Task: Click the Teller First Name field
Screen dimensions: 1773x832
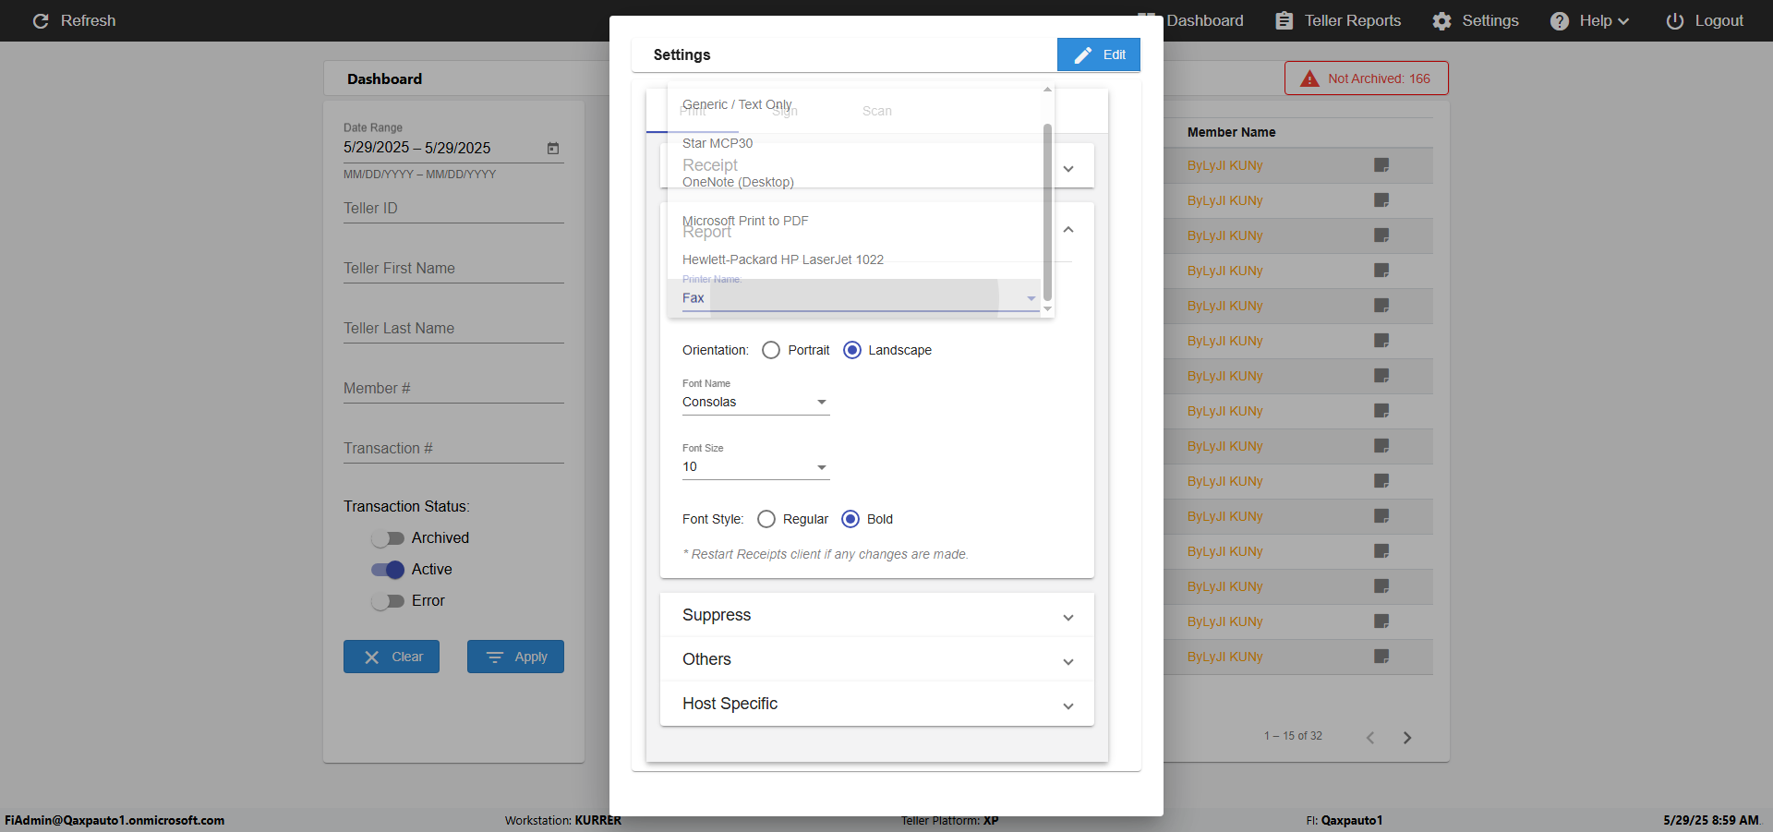Action: coord(453,269)
